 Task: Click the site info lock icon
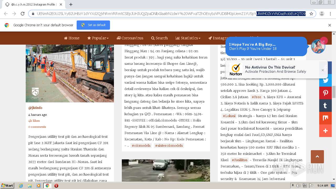click(33, 14)
